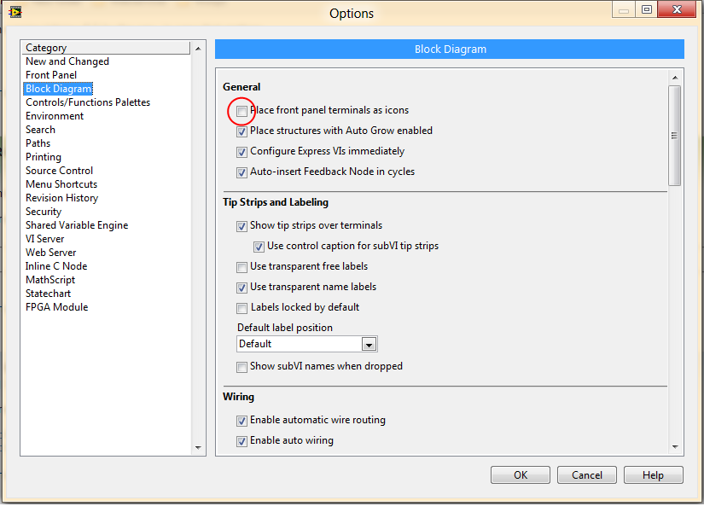The height and width of the screenshot is (512, 704).
Task: Uncheck Use control caption for subVI tip strips
Action: pyautogui.click(x=259, y=247)
